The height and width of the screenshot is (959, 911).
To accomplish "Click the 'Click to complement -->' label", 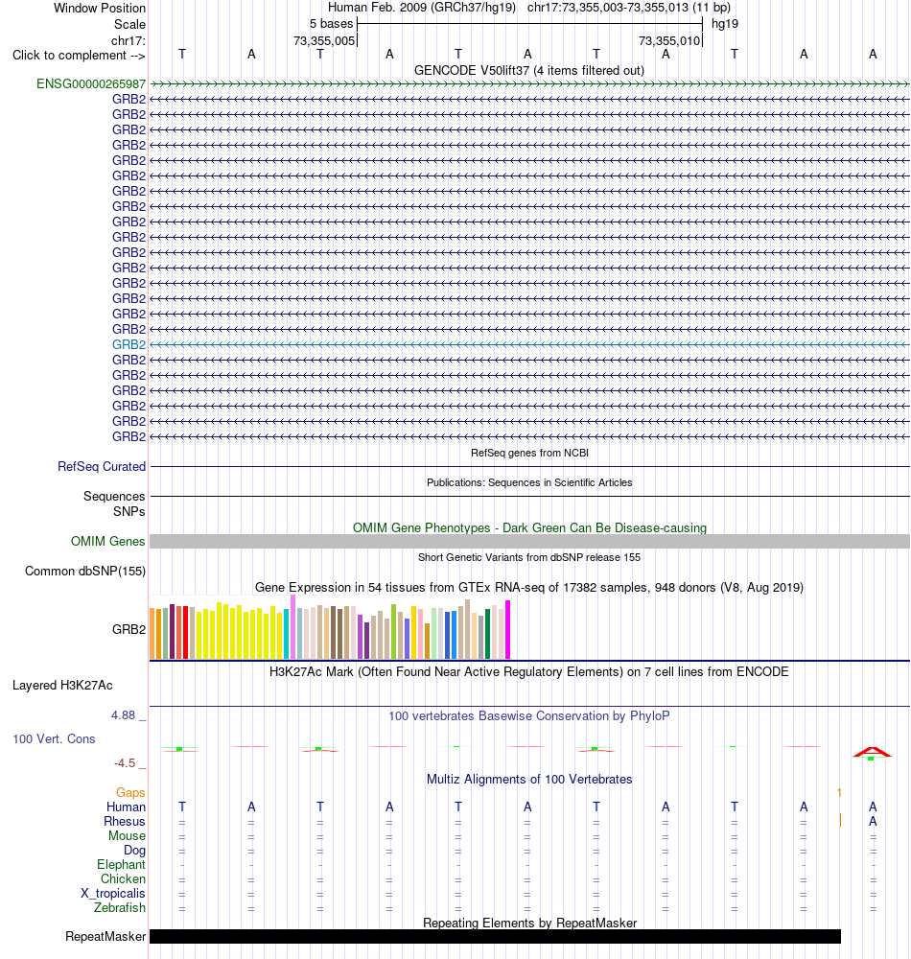I will point(79,55).
